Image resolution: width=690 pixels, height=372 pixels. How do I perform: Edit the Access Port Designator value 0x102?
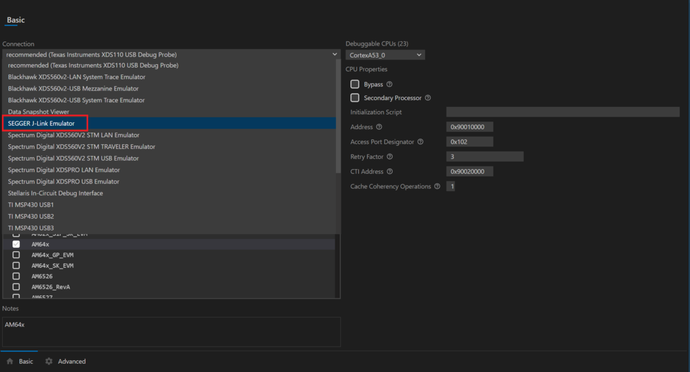(469, 141)
